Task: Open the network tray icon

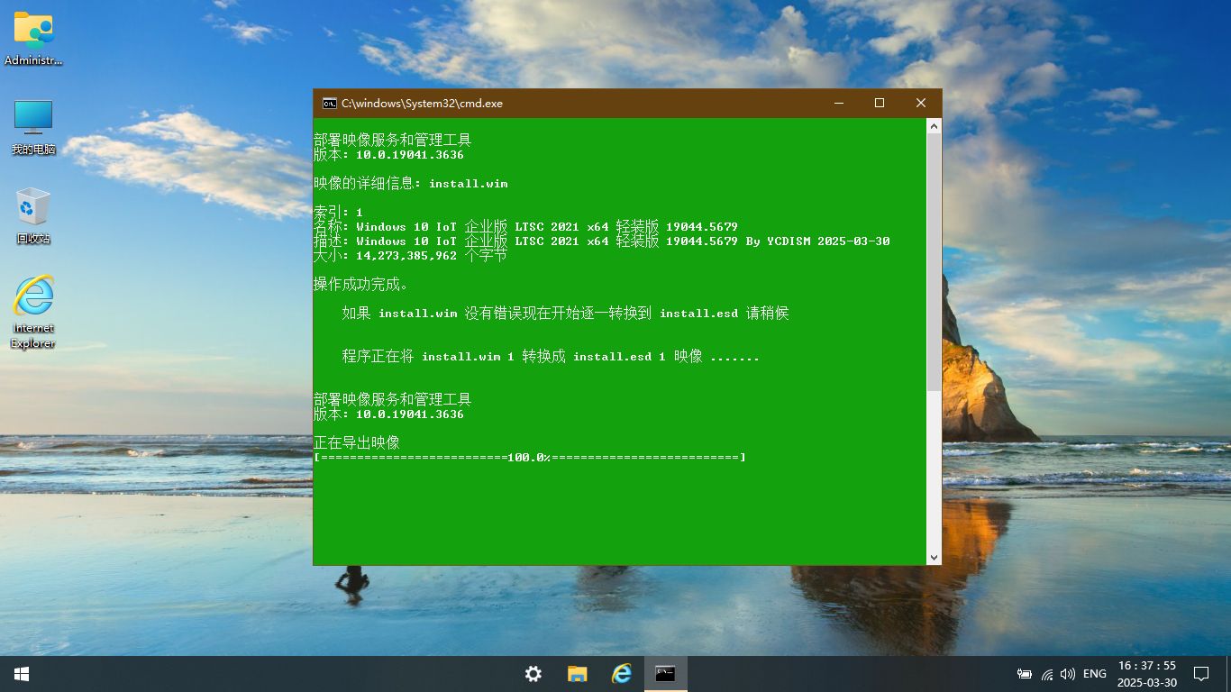Action: (x=1047, y=674)
